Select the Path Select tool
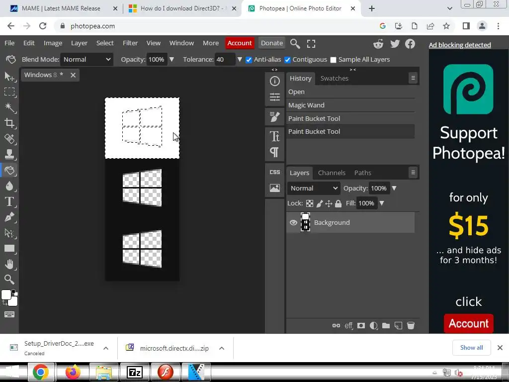 [x=9, y=233]
